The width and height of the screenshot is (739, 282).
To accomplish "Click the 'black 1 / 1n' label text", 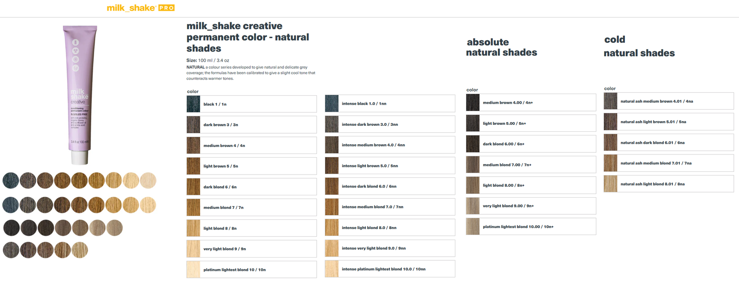I will [x=215, y=104].
